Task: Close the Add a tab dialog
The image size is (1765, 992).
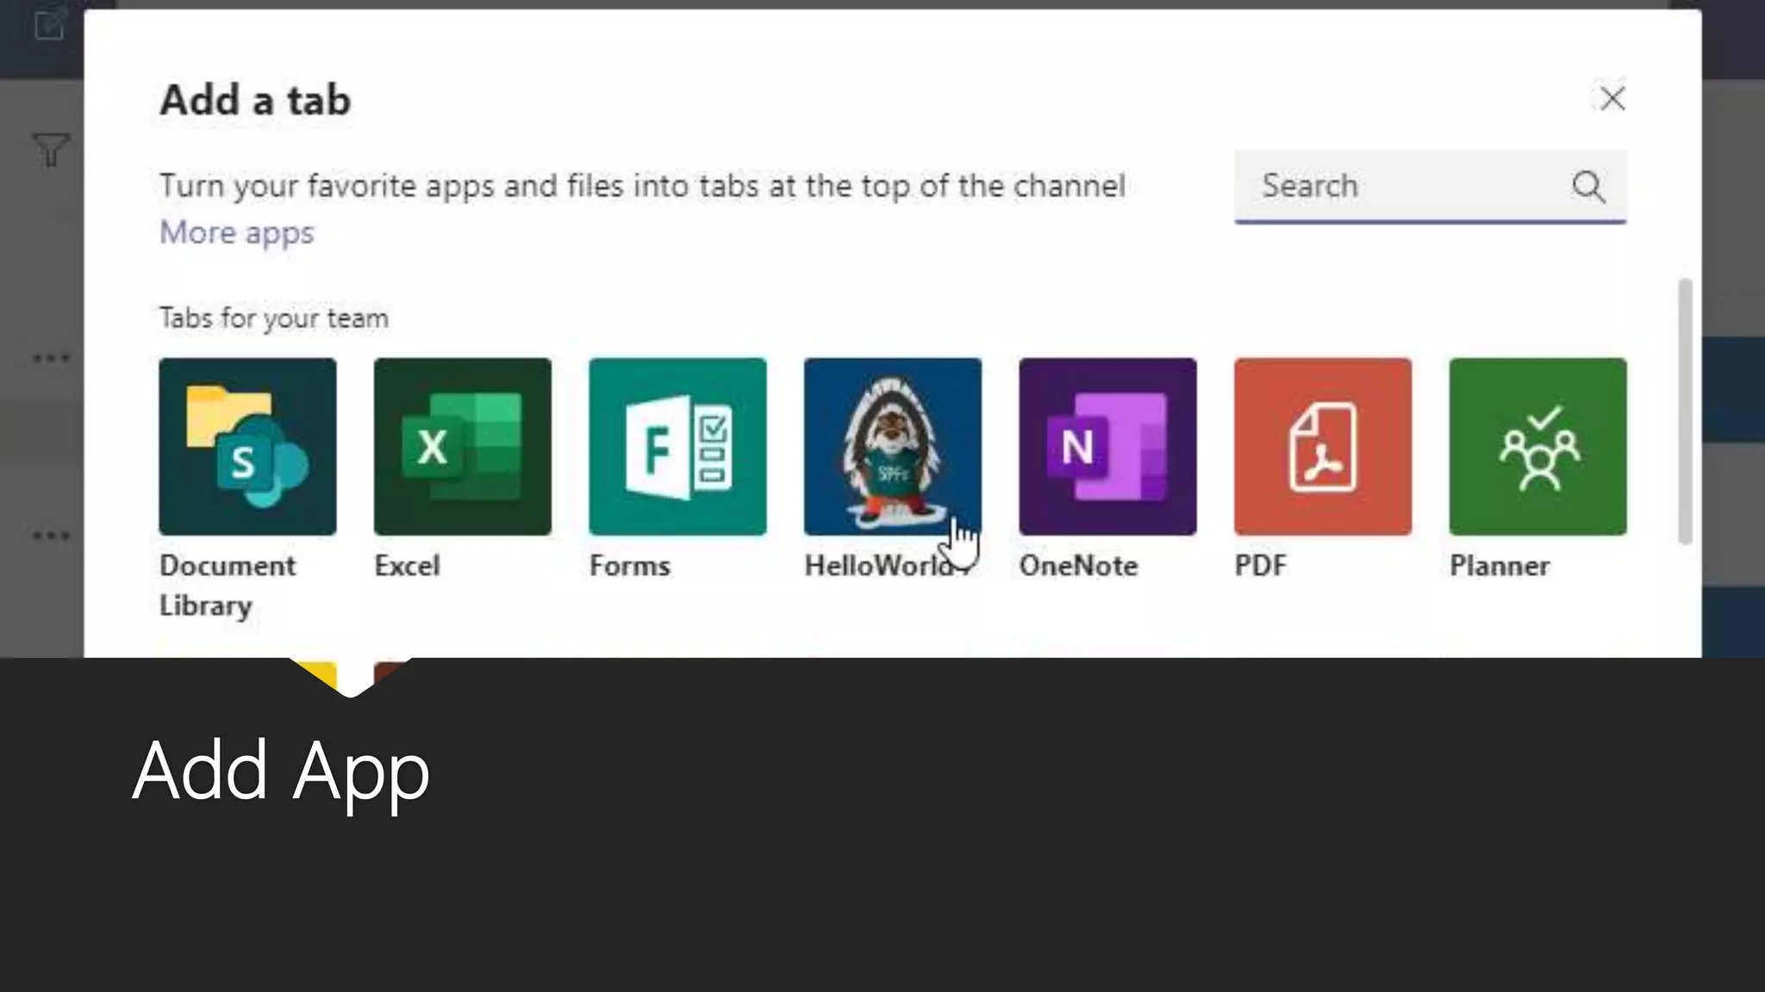Action: [1612, 98]
